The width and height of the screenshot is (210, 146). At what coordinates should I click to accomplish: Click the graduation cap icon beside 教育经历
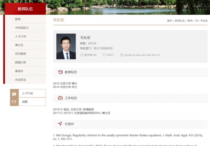point(60,72)
